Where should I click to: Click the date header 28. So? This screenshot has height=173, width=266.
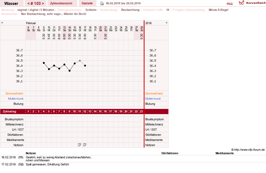[142, 29]
